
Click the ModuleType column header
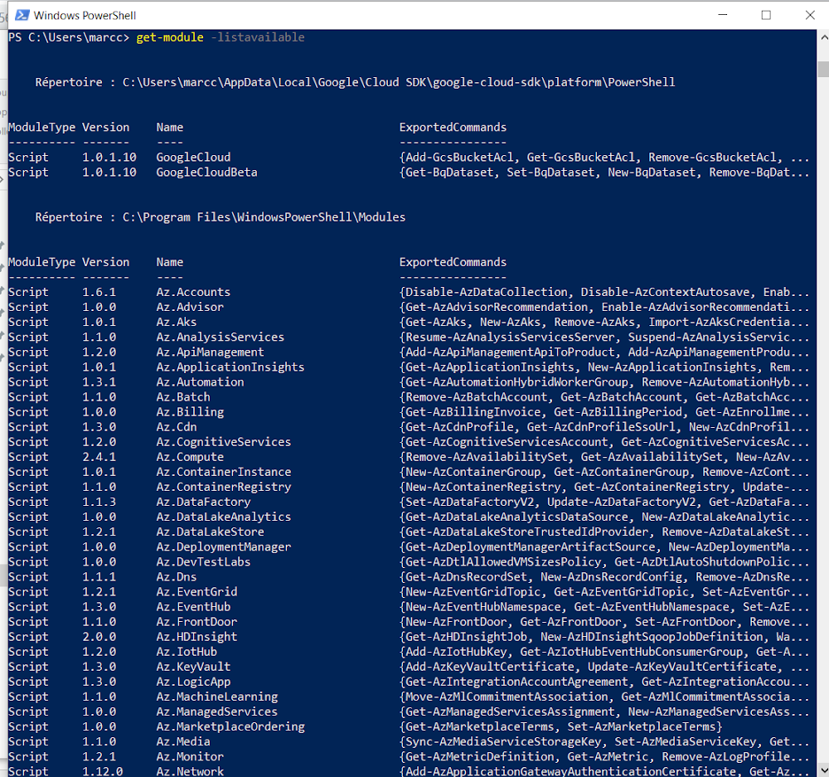[41, 127]
